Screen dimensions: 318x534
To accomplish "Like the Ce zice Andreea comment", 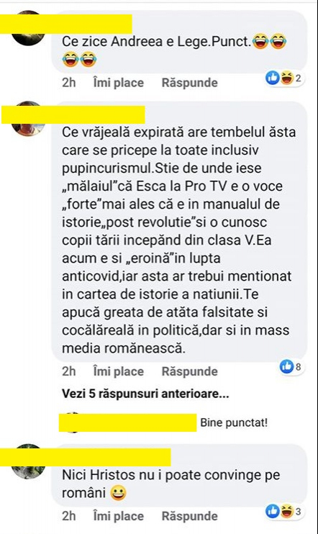I will coord(119,83).
